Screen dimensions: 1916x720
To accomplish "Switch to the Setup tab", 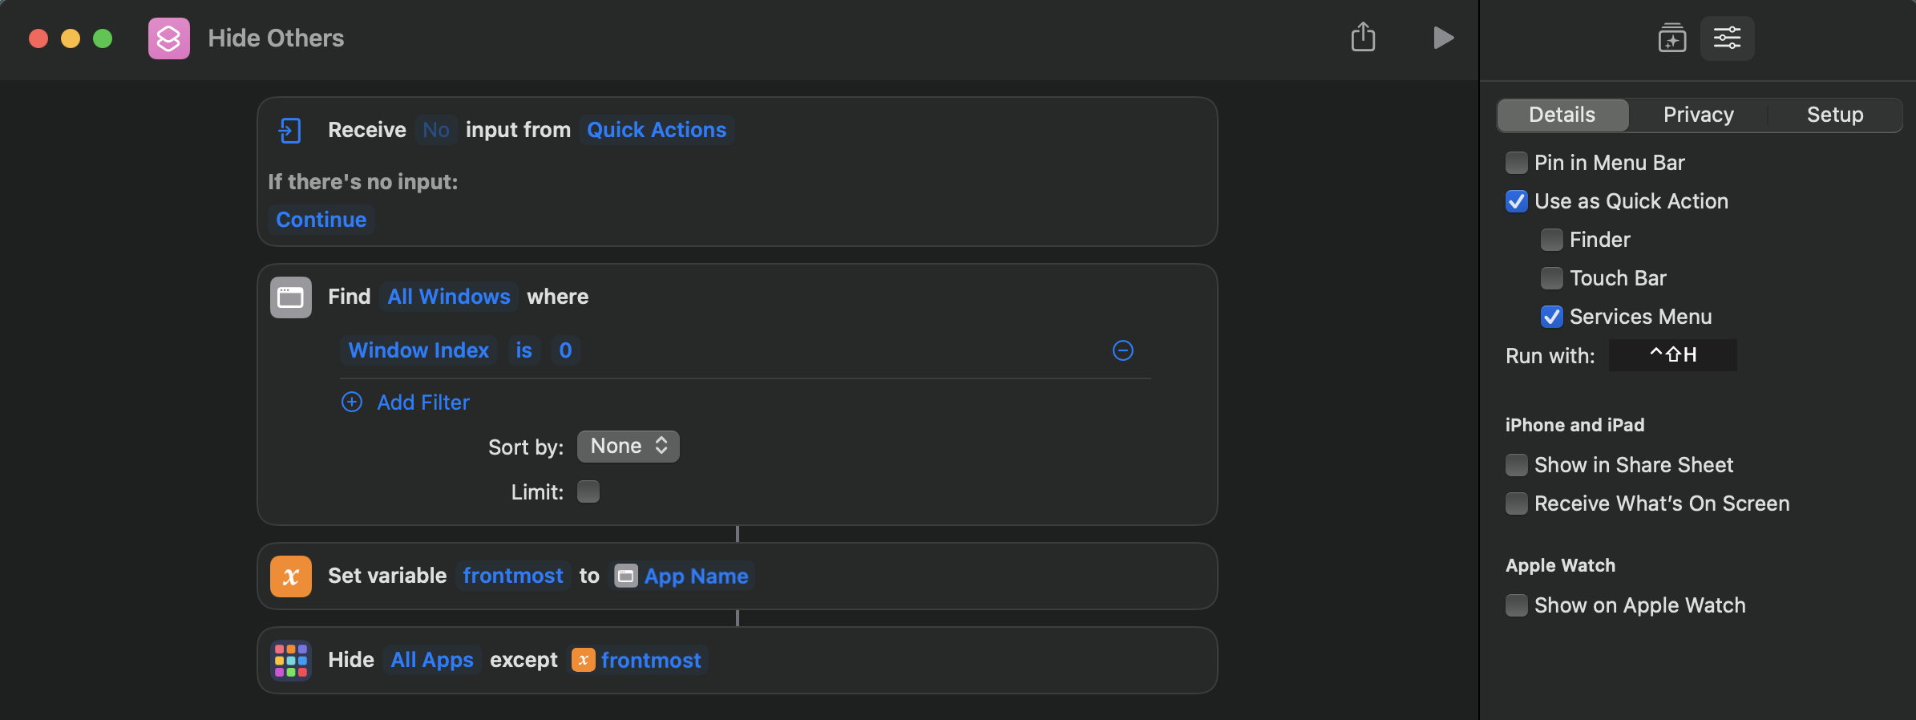I will (x=1834, y=115).
